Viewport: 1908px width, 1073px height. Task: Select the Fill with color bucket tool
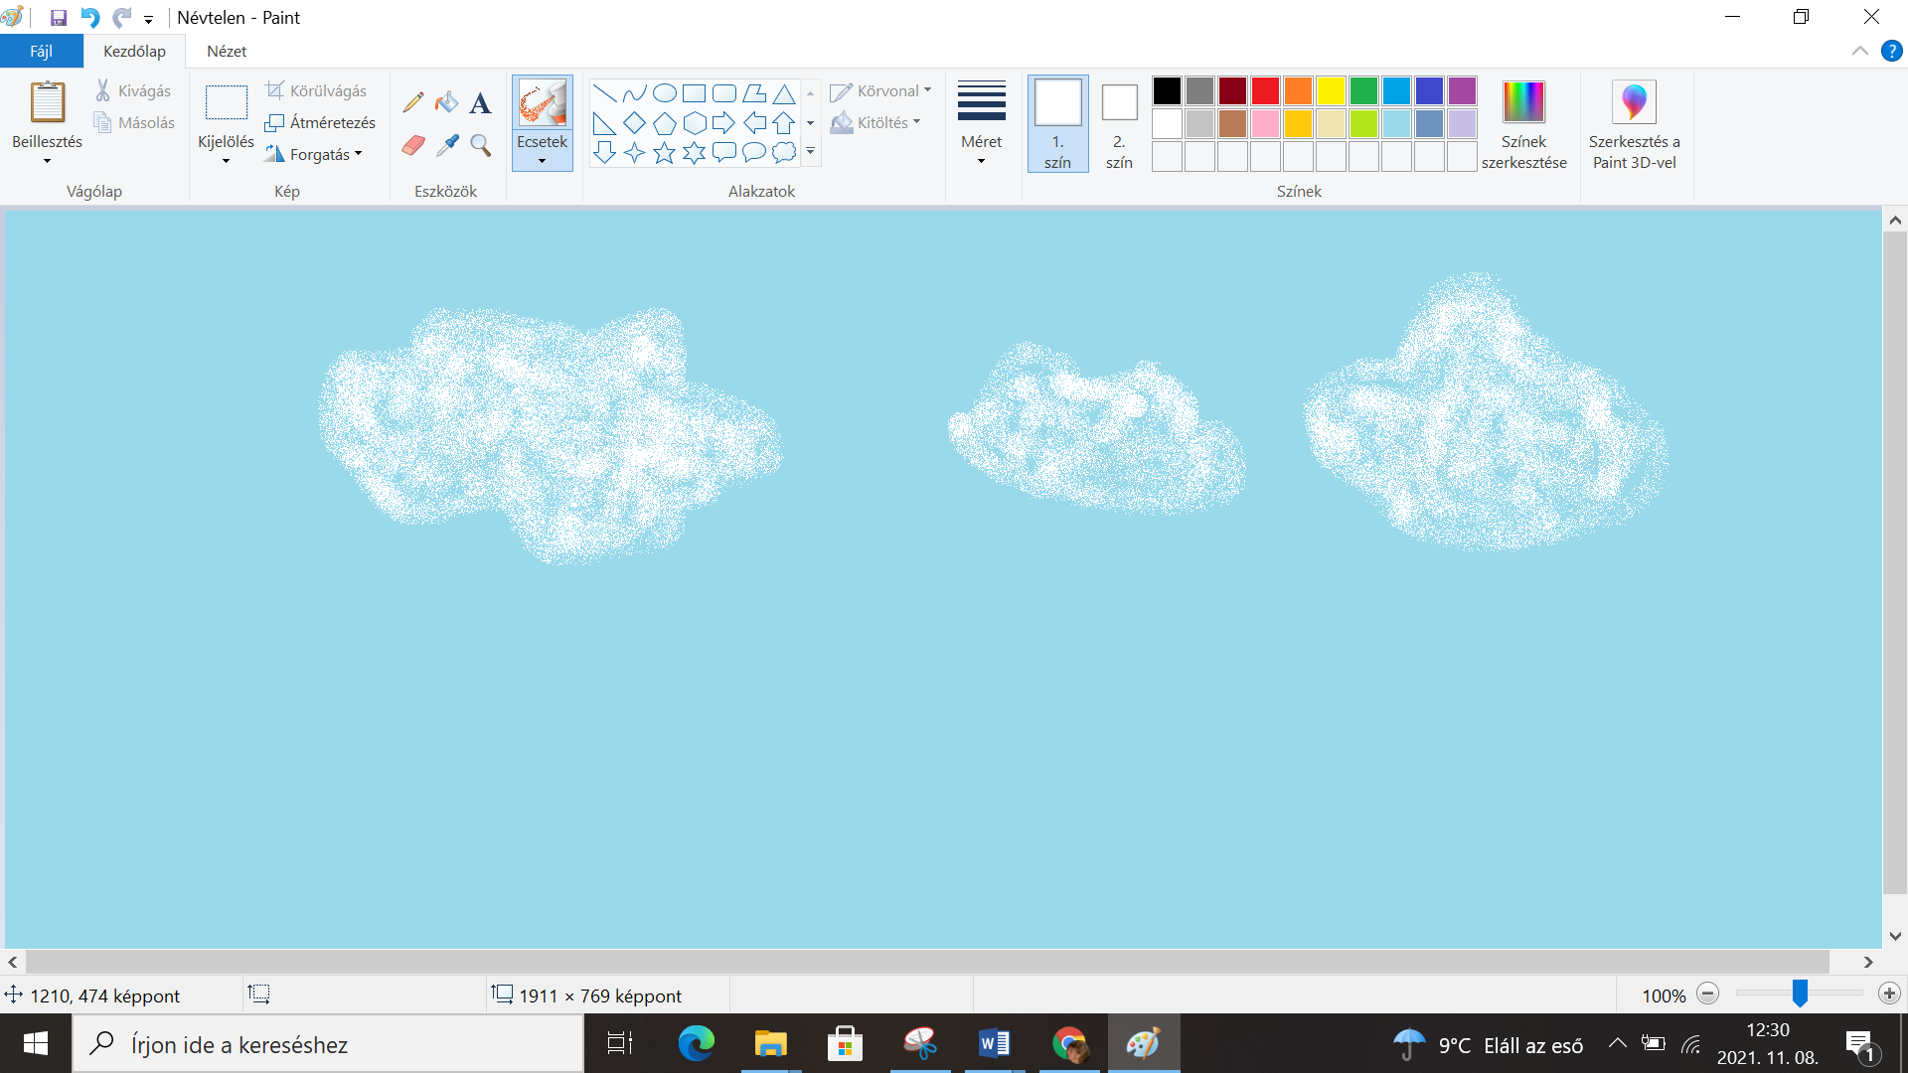(447, 102)
